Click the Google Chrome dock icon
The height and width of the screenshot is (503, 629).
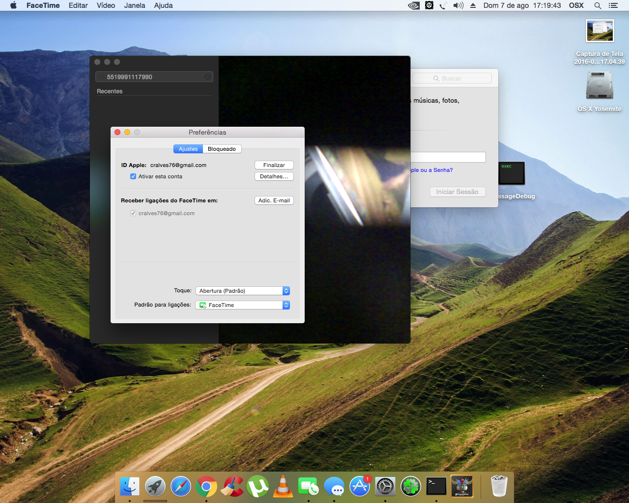pos(206,487)
